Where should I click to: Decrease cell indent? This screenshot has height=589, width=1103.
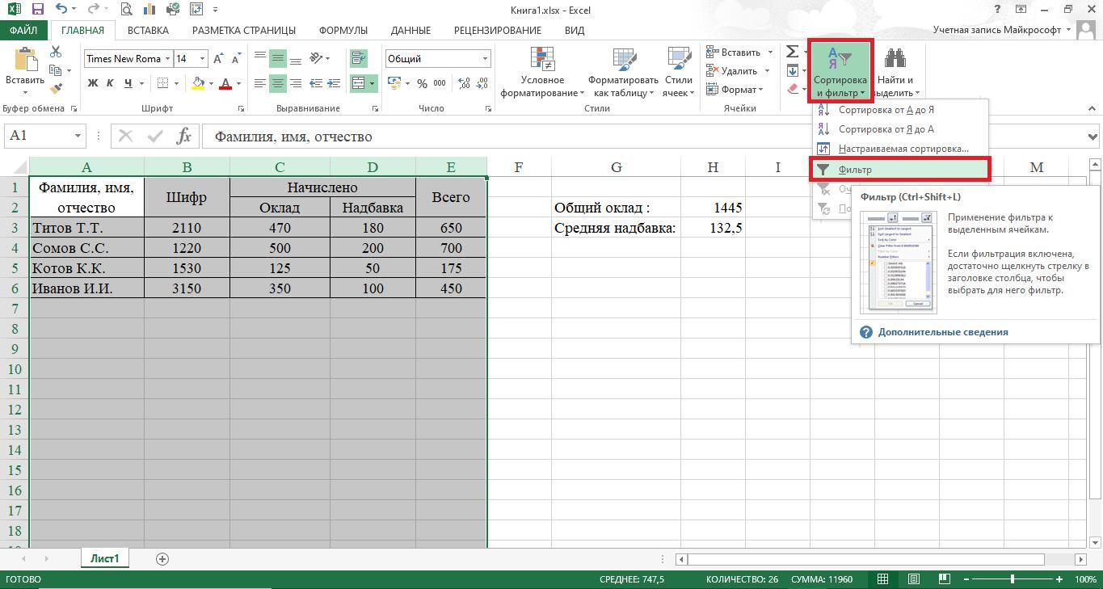tap(314, 83)
